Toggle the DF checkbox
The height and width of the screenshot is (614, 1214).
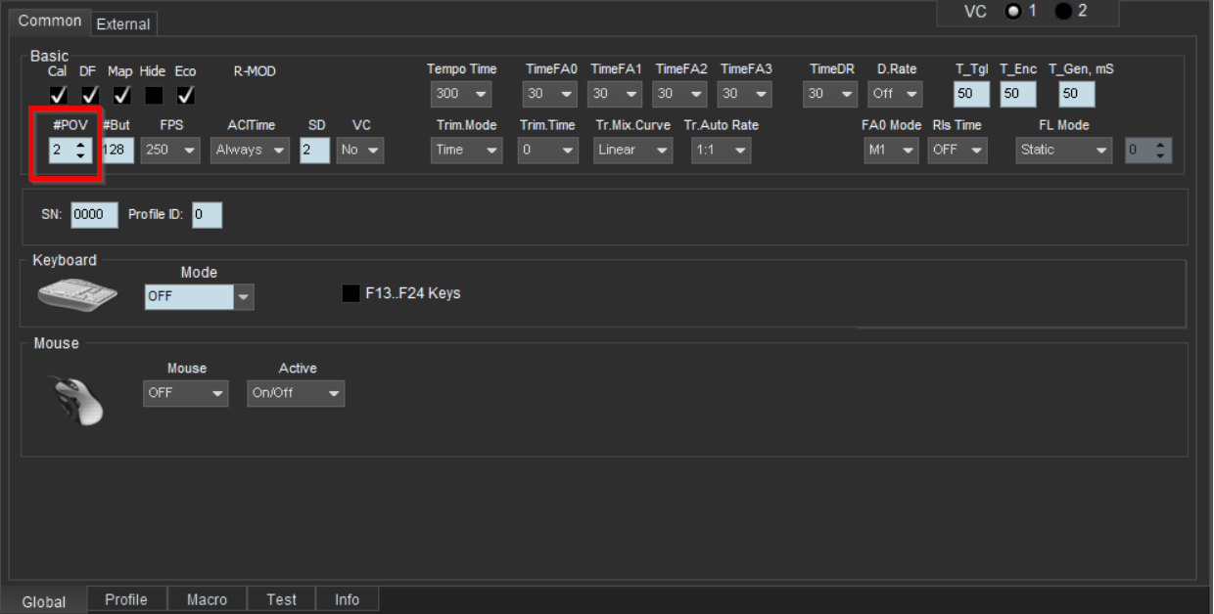(x=89, y=95)
